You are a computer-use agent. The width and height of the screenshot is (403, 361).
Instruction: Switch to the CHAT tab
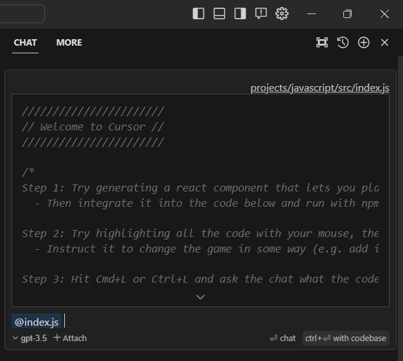coord(26,42)
